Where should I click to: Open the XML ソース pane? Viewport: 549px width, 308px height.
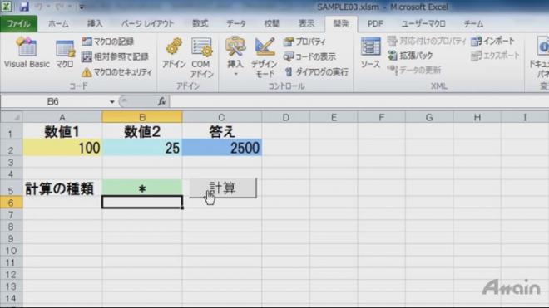[370, 53]
